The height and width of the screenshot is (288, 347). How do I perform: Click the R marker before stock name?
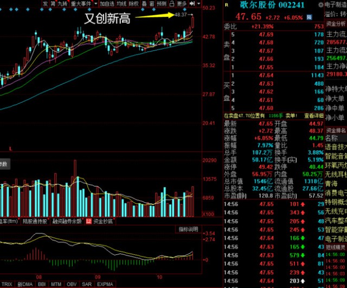pyautogui.click(x=227, y=5)
